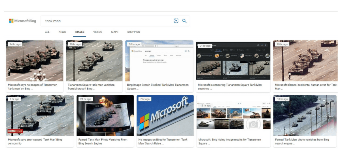Screen dimensions: 340x151
Task: Open 'Microsoft blames accidental human error' headline
Action: 306,86
